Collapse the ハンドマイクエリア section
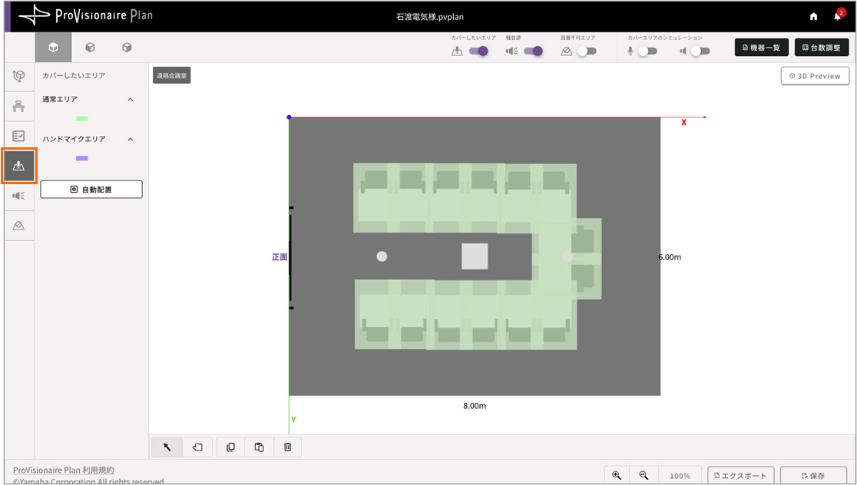This screenshot has height=485, width=857. [x=130, y=140]
